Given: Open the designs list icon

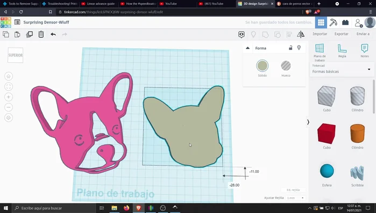Looking at the screenshot, I should click(17, 22).
